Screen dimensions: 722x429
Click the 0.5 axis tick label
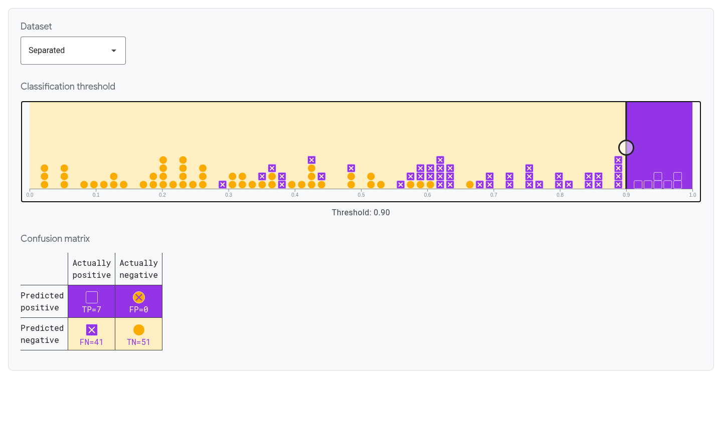[361, 195]
